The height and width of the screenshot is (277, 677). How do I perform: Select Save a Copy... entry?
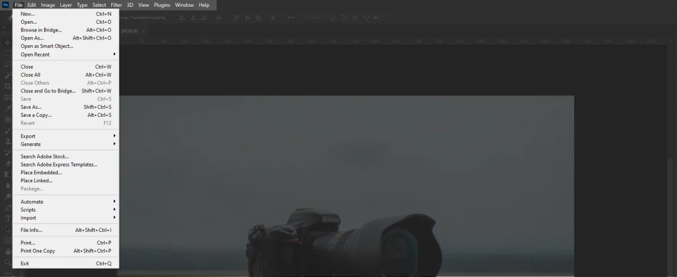coord(36,115)
